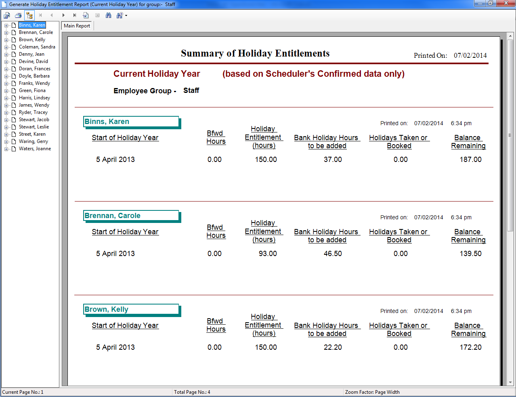Click the Total Page No. status entry
516x397 pixels.
pyautogui.click(x=192, y=392)
